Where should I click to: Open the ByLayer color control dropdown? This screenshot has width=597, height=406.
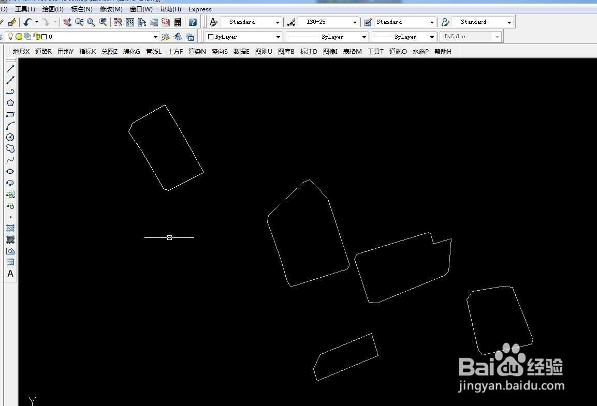[278, 37]
